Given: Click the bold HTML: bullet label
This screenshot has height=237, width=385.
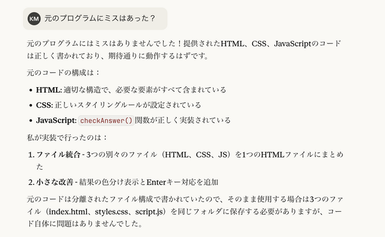Looking at the screenshot, I should 49,90.
